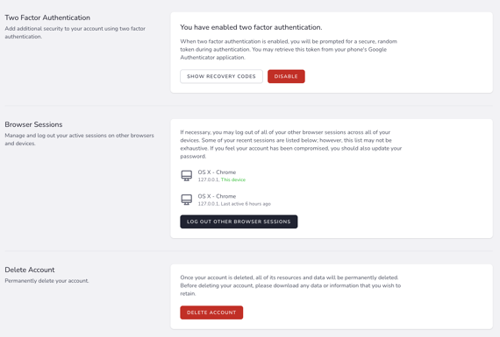Disable two factor authentication
Viewport: 500px width, 337px height.
click(x=286, y=76)
